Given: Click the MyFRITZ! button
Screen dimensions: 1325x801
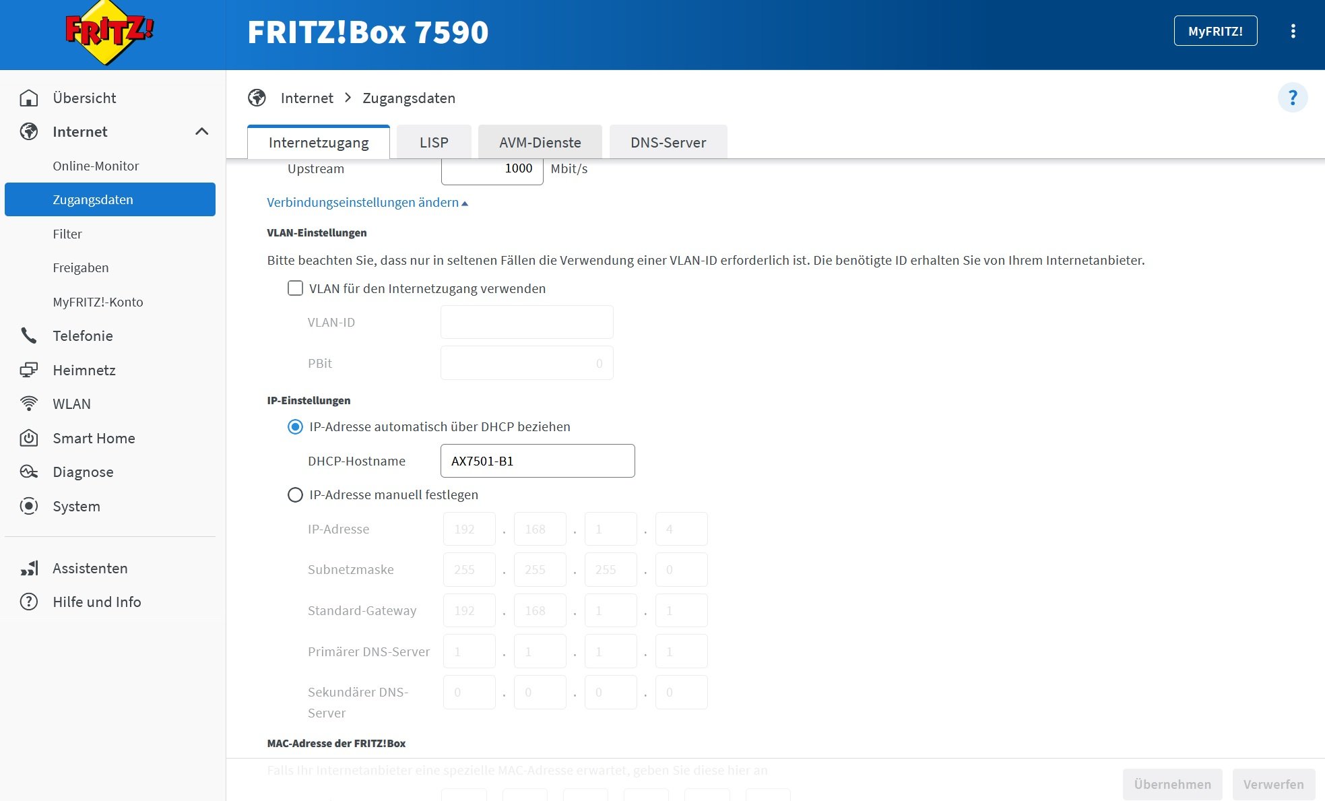Looking at the screenshot, I should tap(1215, 31).
